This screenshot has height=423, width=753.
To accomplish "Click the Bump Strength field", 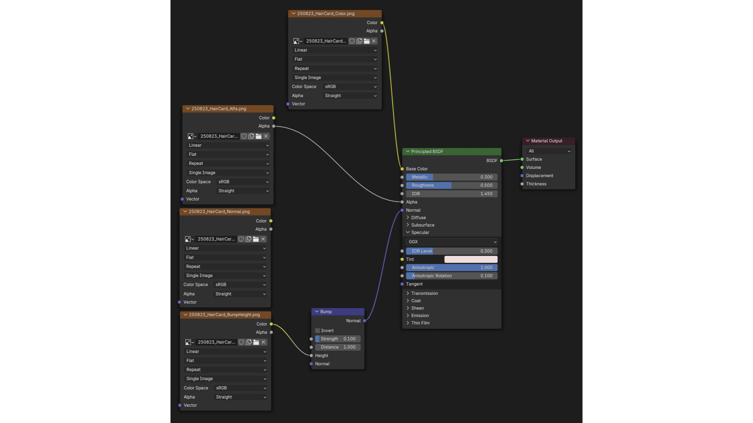I will tap(338, 339).
